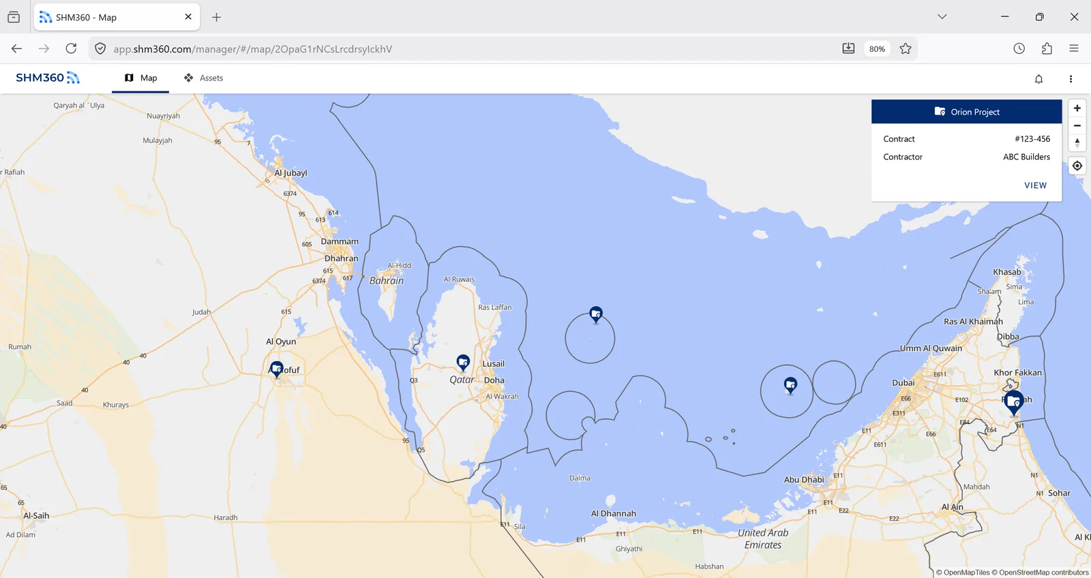This screenshot has height=578, width=1091.
Task: Click the VIEW link in Orion Project card
Action: pyautogui.click(x=1035, y=185)
